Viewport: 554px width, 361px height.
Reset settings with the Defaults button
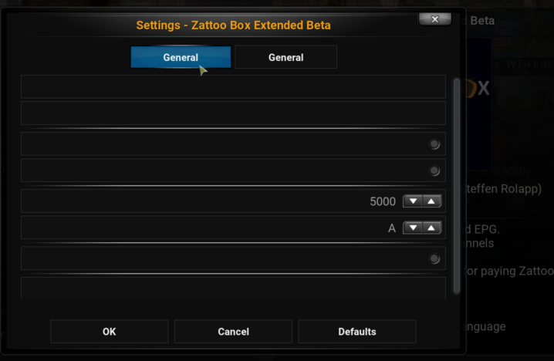[356, 332]
